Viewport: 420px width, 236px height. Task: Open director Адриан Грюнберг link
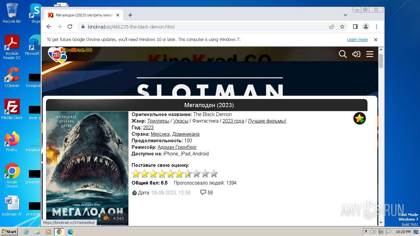coord(177,147)
